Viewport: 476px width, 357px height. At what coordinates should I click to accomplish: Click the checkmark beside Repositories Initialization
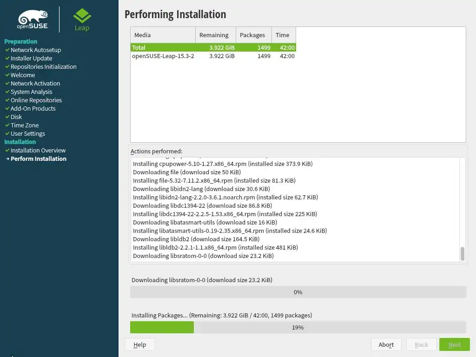click(7, 66)
